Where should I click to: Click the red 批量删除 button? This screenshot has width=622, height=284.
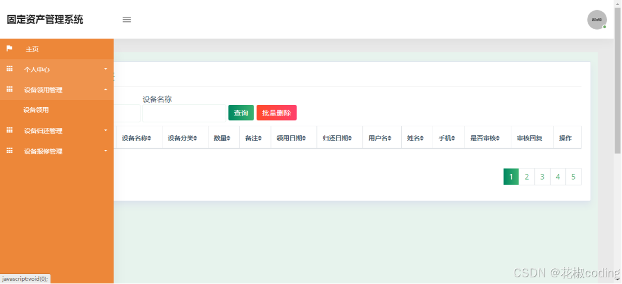tap(276, 113)
